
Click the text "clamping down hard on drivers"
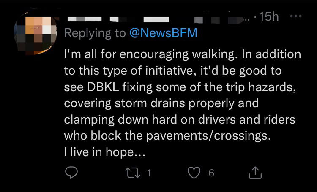[x=150, y=120]
